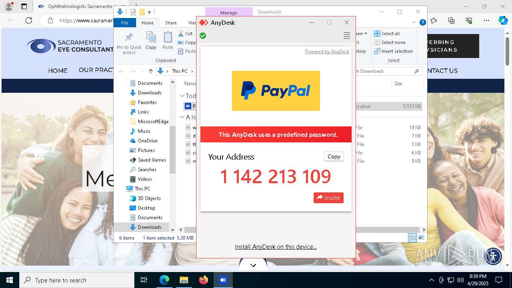Collapse the Explorer ribbon with chevron

(415, 23)
